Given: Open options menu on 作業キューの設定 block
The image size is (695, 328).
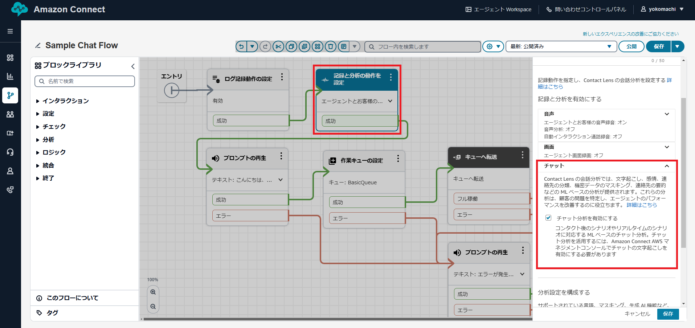Looking at the screenshot, I should [398, 159].
